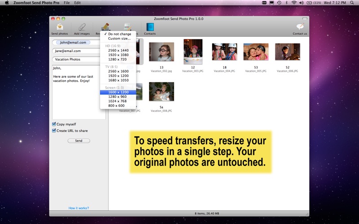Open the Resize pencil toolbar icon
Image resolution: width=359 pixels, height=224 pixels.
pyautogui.click(x=105, y=26)
